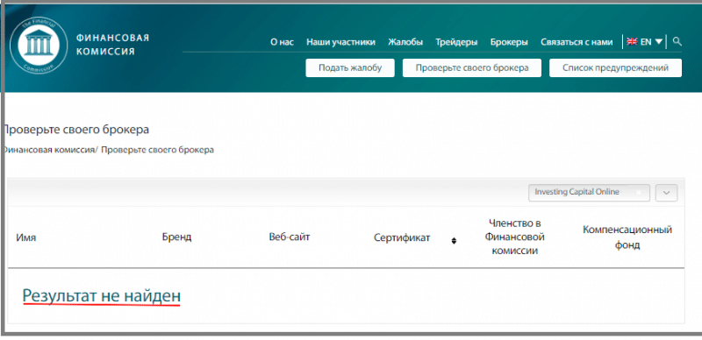Expand the language selector arrow next to EN
The image size is (702, 340).
658,41
